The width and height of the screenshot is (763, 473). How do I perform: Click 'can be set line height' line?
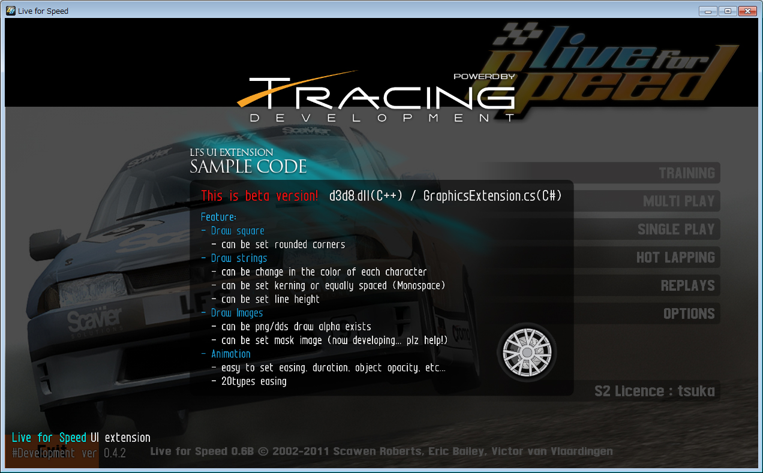266,299
